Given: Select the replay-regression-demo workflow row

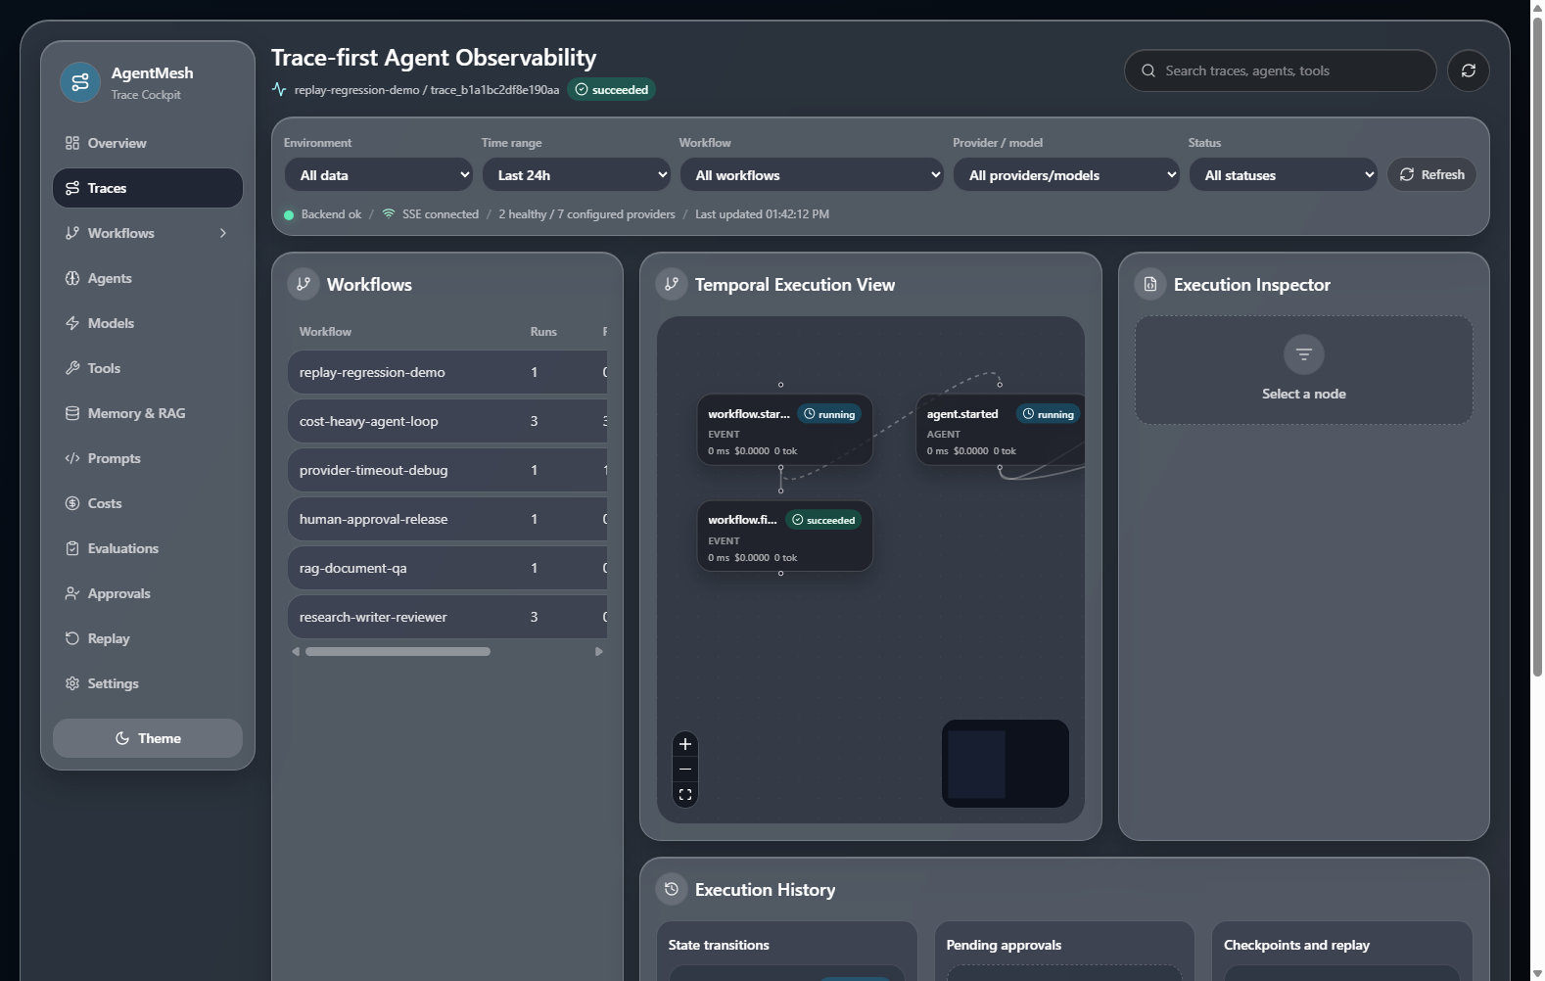Looking at the screenshot, I should click(x=447, y=372).
